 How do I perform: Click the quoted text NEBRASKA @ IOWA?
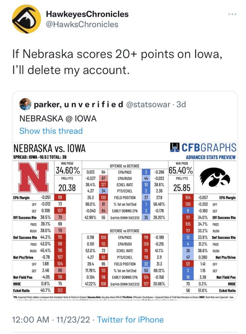58,118
